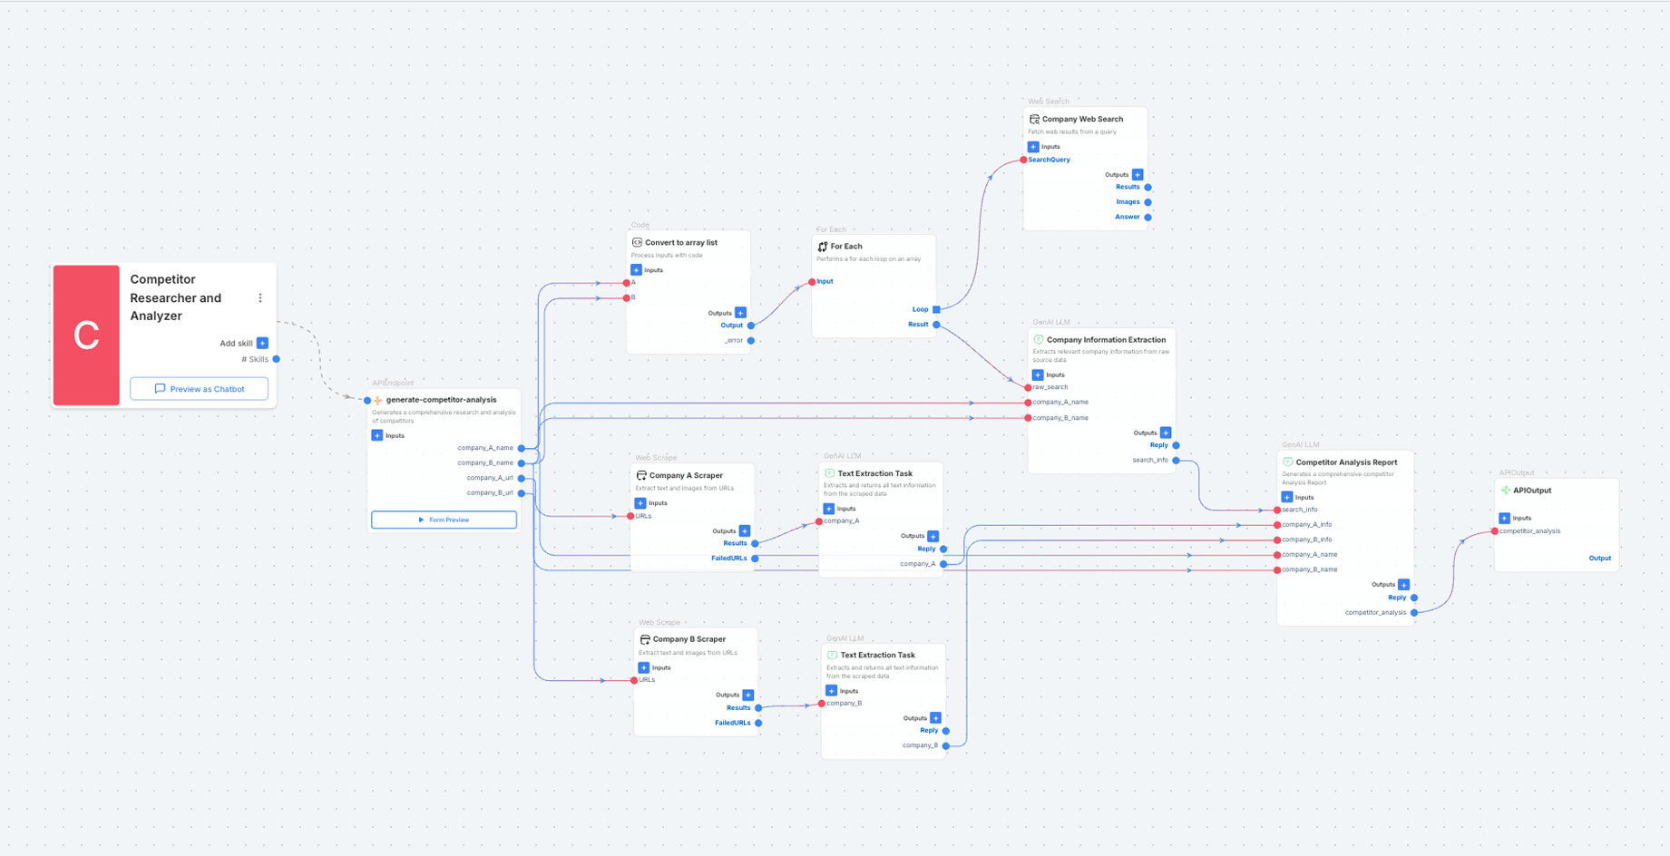Select the Loop output port on For Each
Image resolution: width=1670 pixels, height=856 pixels.
(x=936, y=309)
